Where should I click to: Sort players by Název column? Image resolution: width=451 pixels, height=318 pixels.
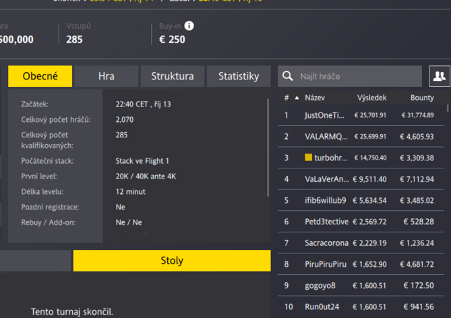pos(315,98)
